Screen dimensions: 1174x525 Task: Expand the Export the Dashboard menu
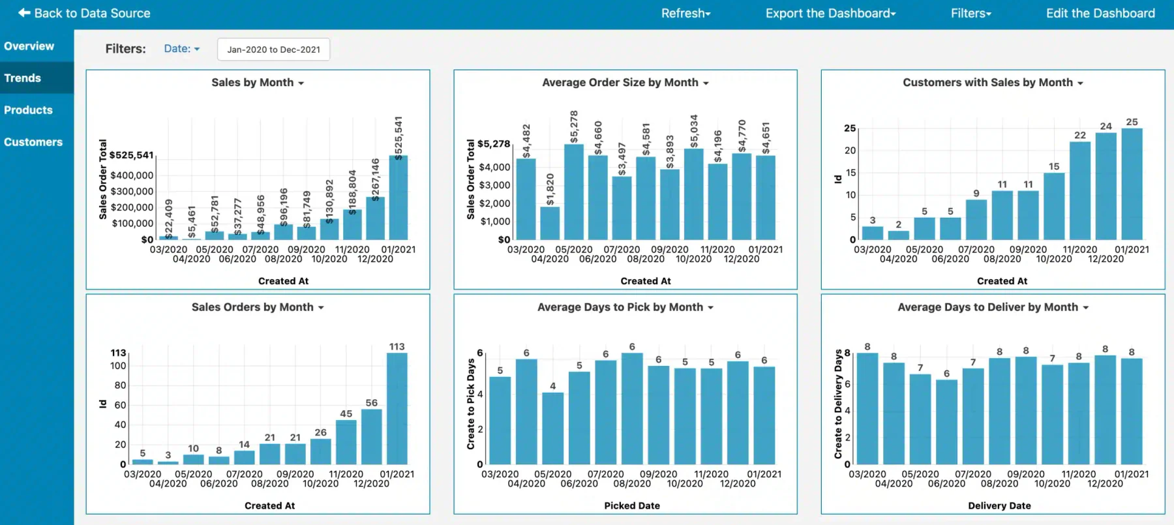[x=830, y=13]
